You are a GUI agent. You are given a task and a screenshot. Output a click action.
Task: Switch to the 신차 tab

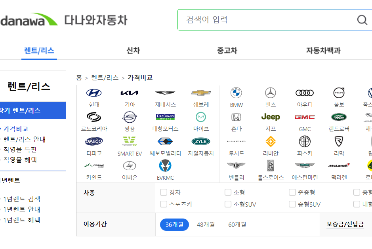coord(133,50)
